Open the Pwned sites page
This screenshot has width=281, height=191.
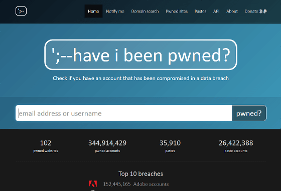point(177,11)
